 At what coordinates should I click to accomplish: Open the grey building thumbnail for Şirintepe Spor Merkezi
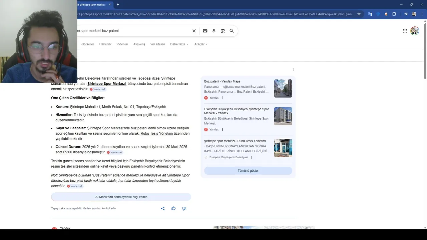point(283,116)
